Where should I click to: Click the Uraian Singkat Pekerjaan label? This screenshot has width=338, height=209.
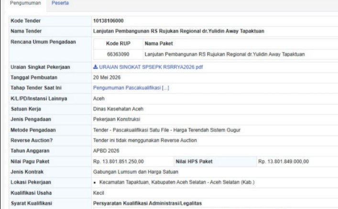(x=40, y=67)
